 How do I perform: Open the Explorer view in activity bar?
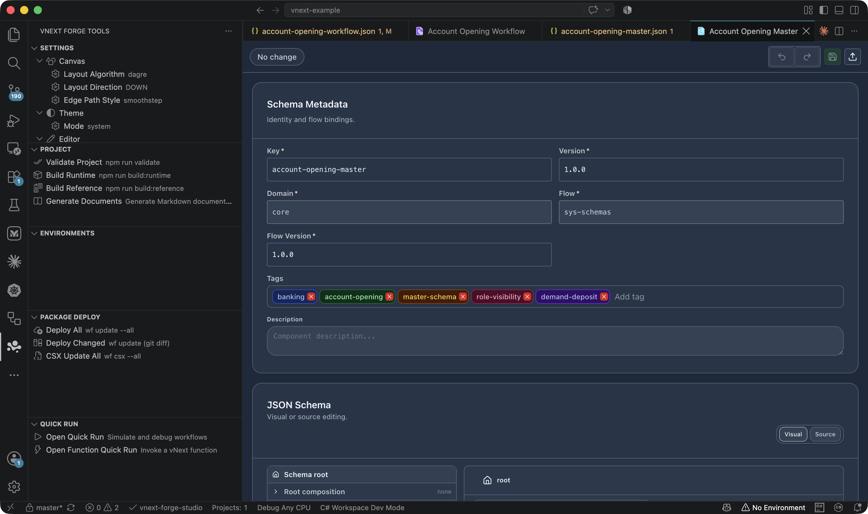(14, 34)
